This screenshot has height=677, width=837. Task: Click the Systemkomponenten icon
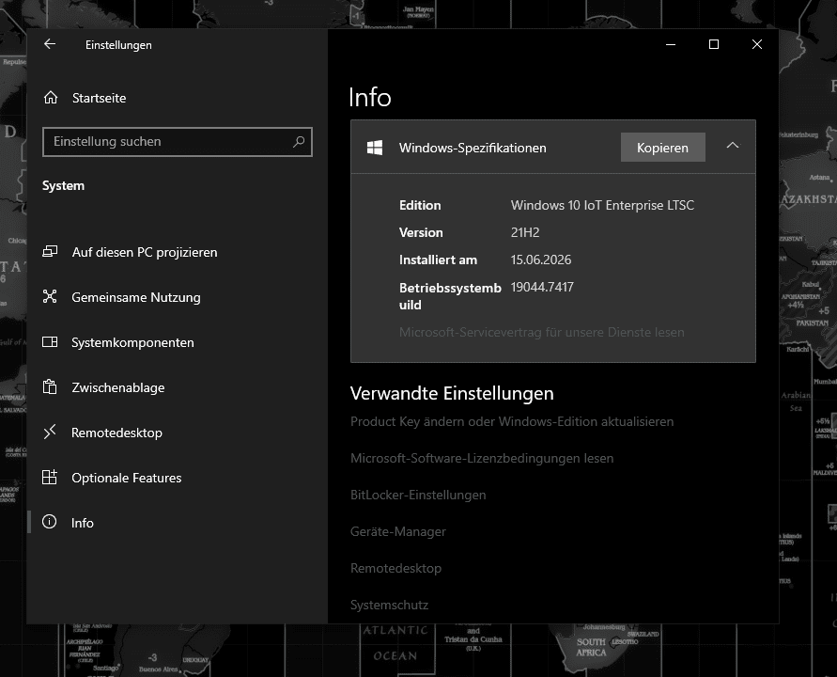[50, 342]
